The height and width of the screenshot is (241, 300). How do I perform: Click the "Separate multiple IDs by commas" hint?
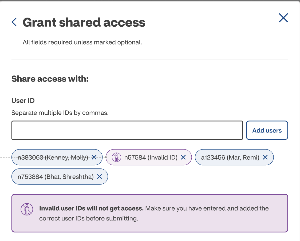60,113
